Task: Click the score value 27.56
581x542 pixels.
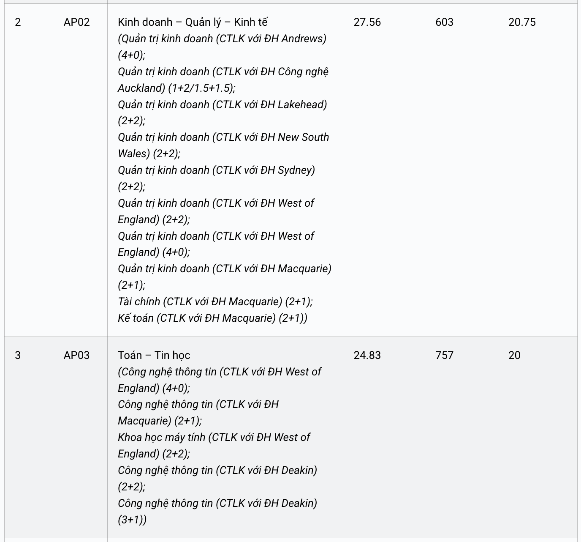Action: coord(367,22)
